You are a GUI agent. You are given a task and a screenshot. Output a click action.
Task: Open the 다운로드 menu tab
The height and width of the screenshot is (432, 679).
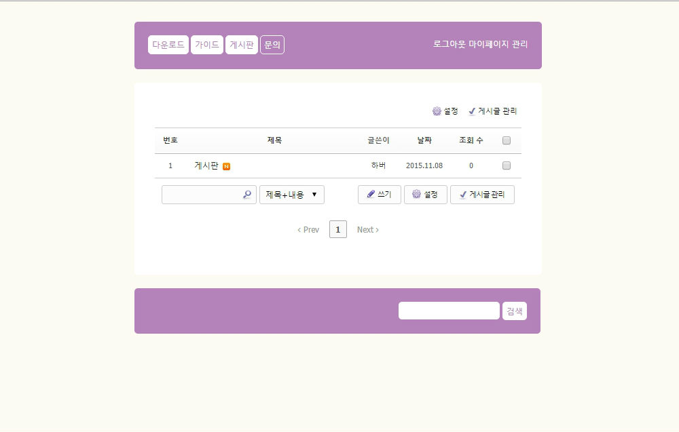pos(168,45)
